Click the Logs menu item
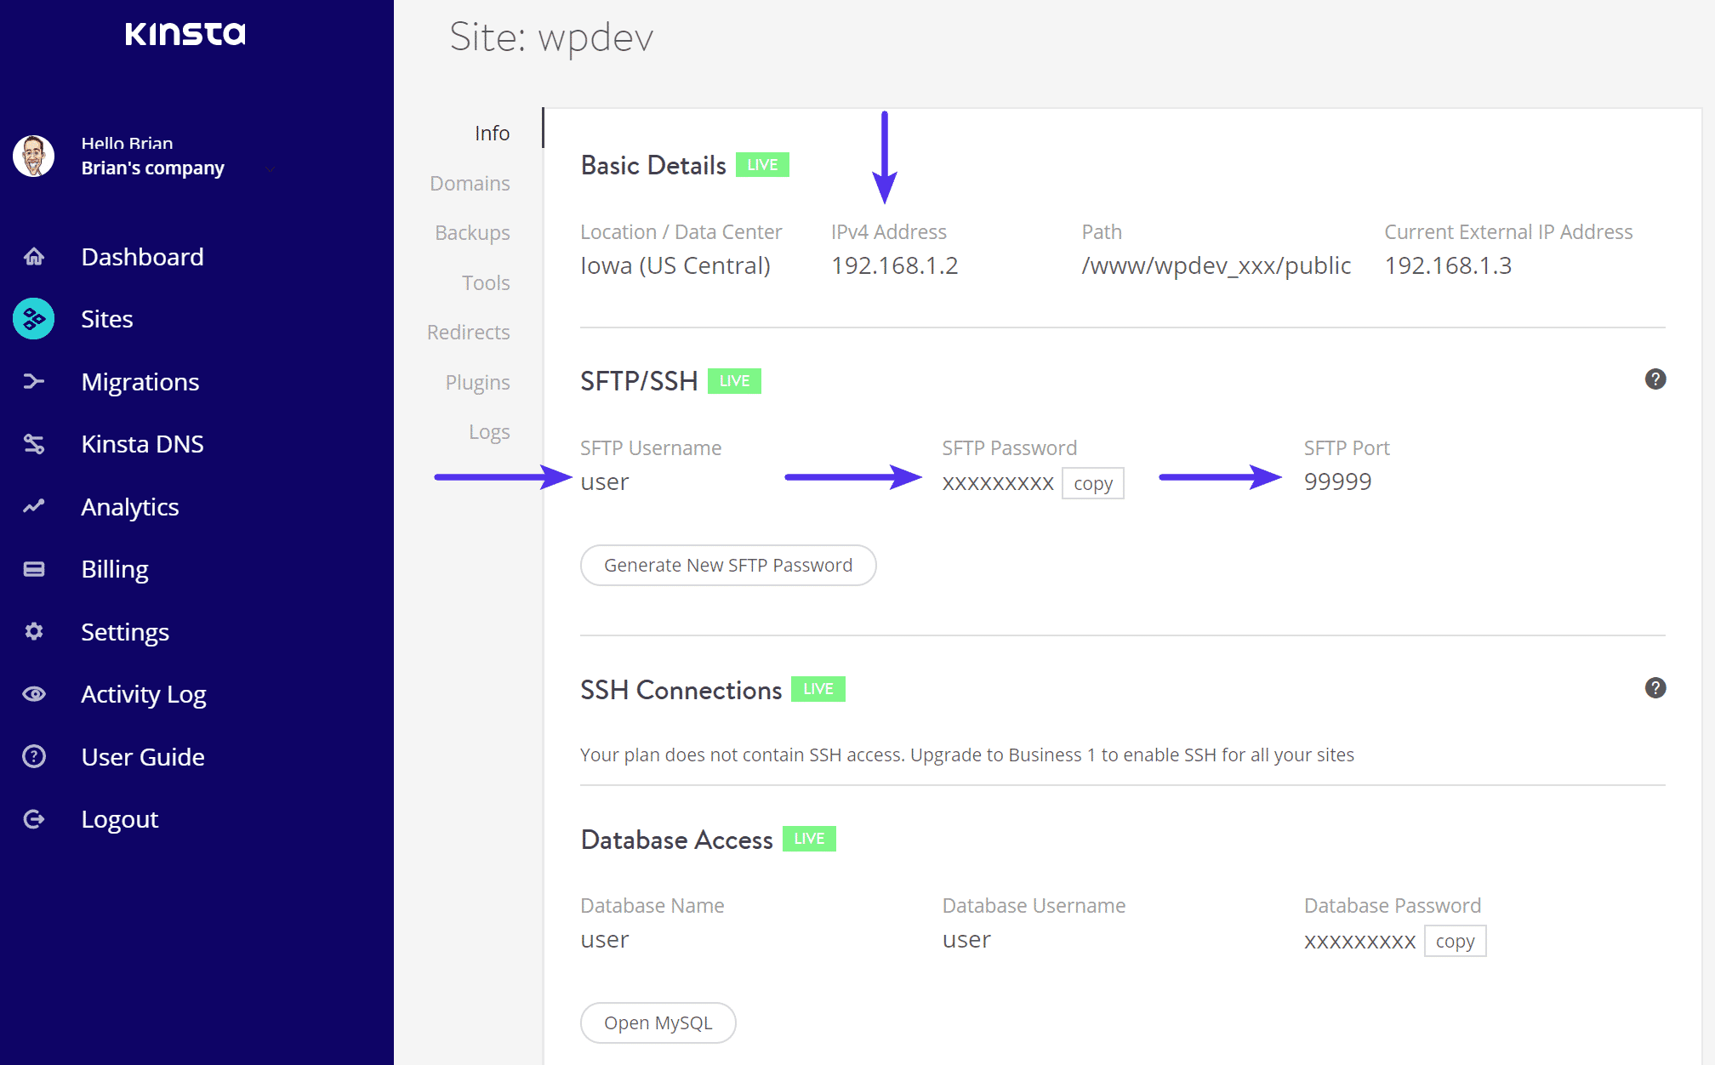Screen dimensions: 1715x1065 pos(489,430)
